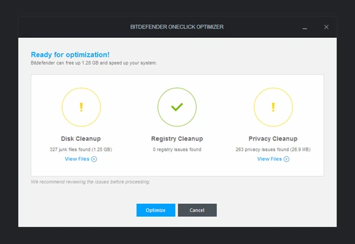The width and height of the screenshot is (355, 244).
Task: Open View Files under Disk Cleanup
Action: coord(81,159)
